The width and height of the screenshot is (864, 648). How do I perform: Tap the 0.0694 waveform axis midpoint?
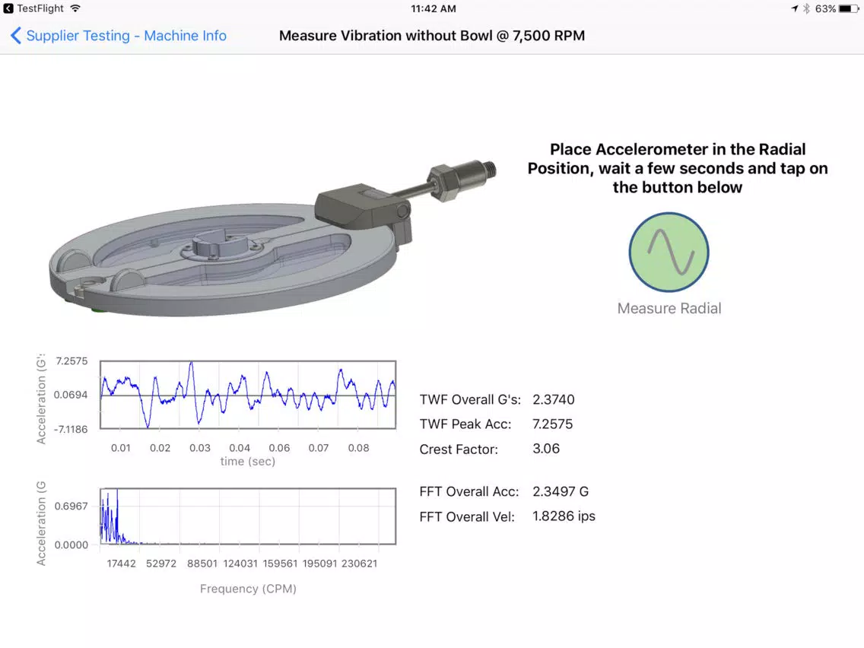tap(71, 395)
